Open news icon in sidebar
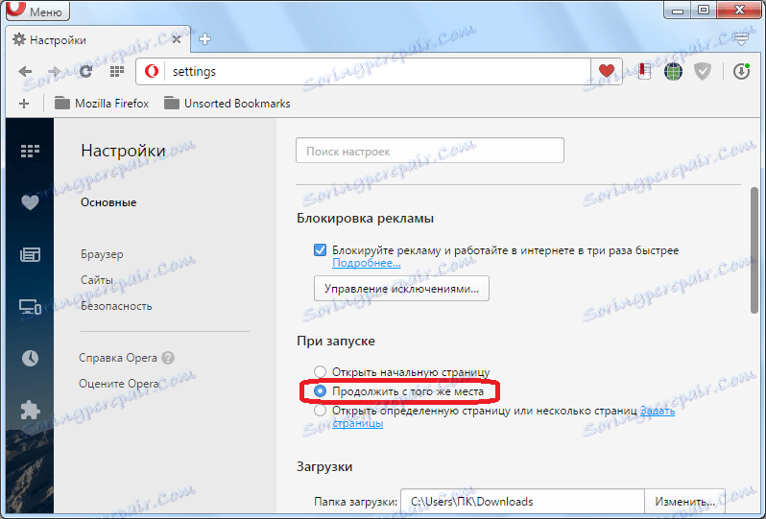The width and height of the screenshot is (766, 519). (30, 254)
